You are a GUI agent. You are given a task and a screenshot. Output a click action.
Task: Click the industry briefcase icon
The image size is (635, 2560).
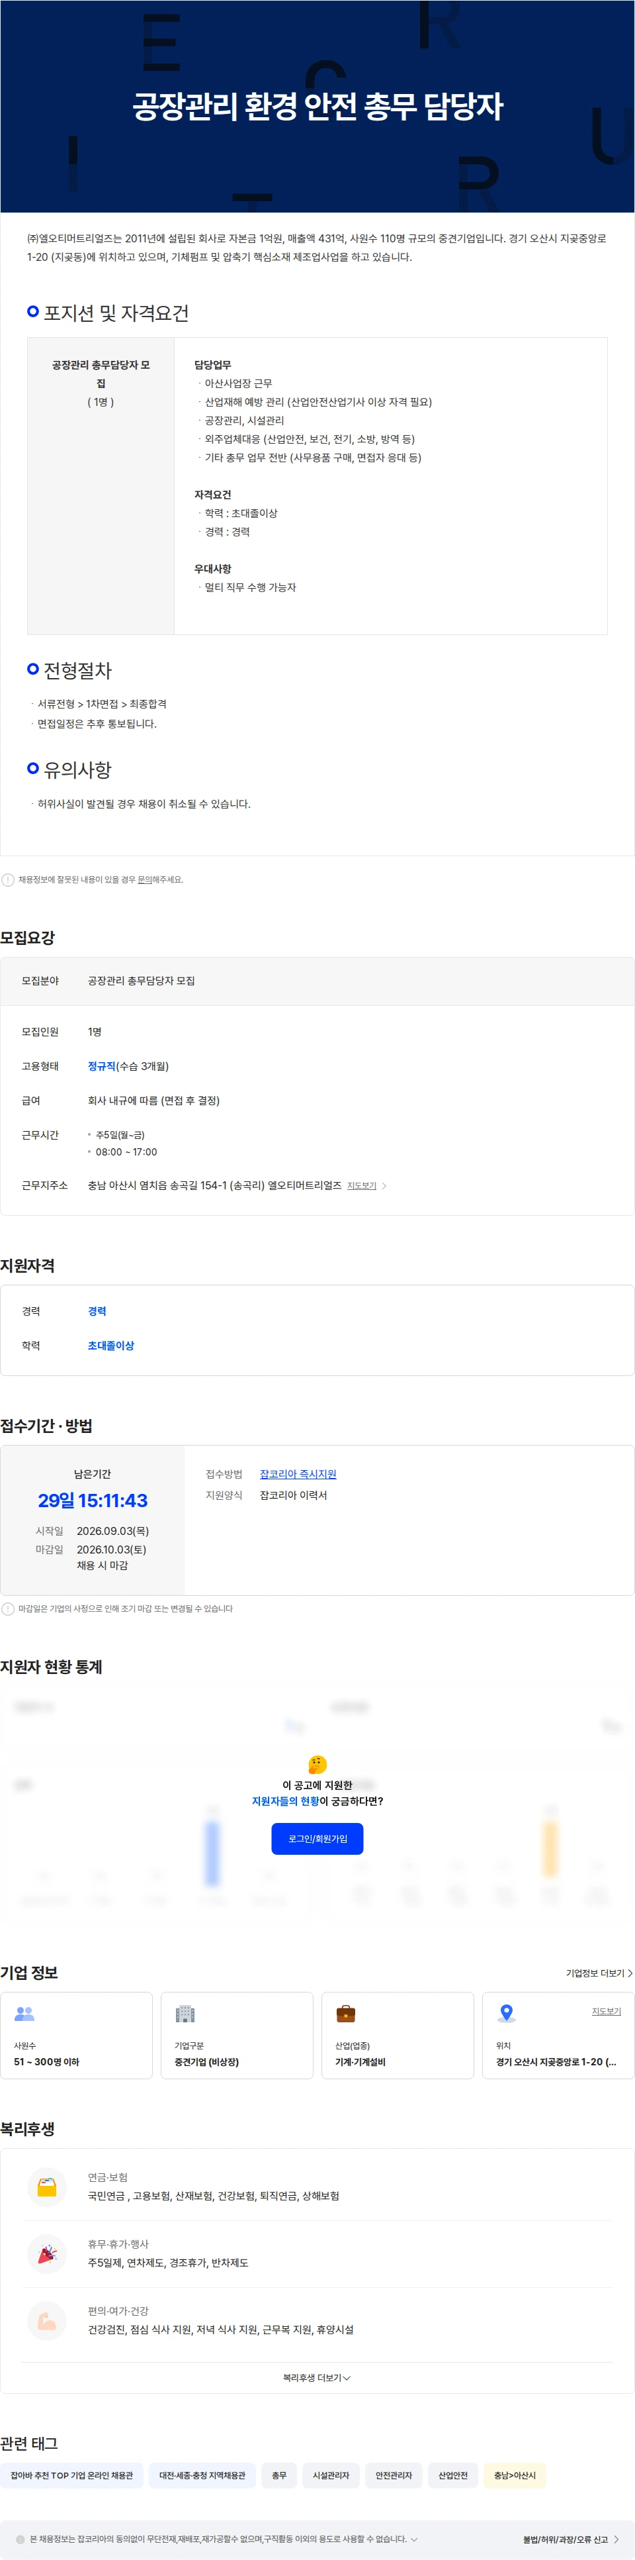pos(345,2014)
